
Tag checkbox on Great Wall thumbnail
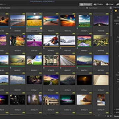(11, 68)
